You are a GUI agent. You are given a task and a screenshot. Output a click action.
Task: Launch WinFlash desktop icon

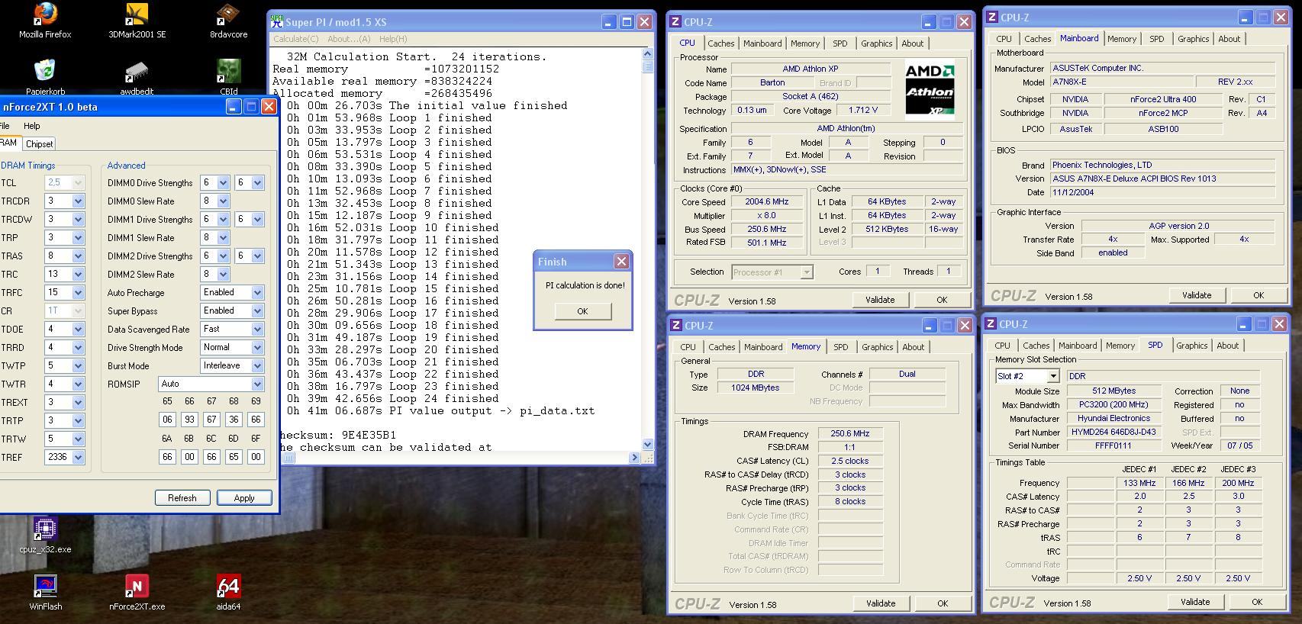[x=45, y=592]
